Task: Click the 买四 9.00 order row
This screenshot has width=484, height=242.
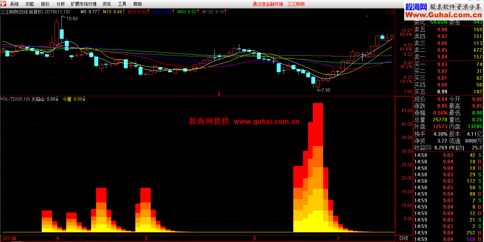Action: (448, 85)
